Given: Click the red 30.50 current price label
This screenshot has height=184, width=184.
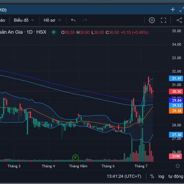Looking at the screenshot, I should pyautogui.click(x=176, y=91).
